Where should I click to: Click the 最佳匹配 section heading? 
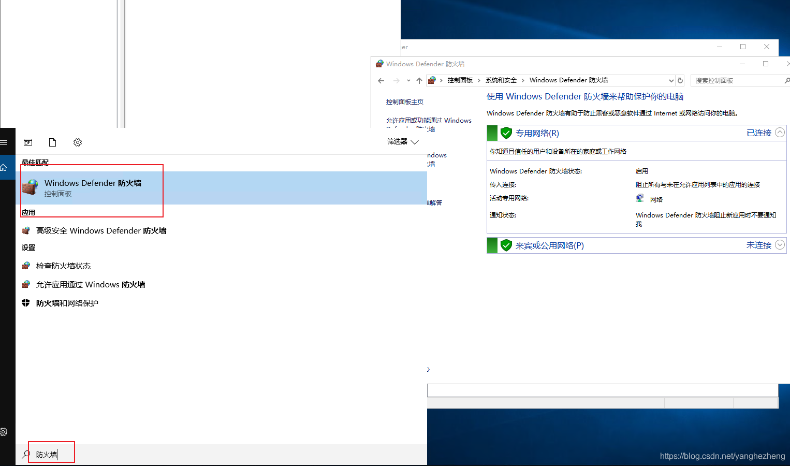point(35,162)
